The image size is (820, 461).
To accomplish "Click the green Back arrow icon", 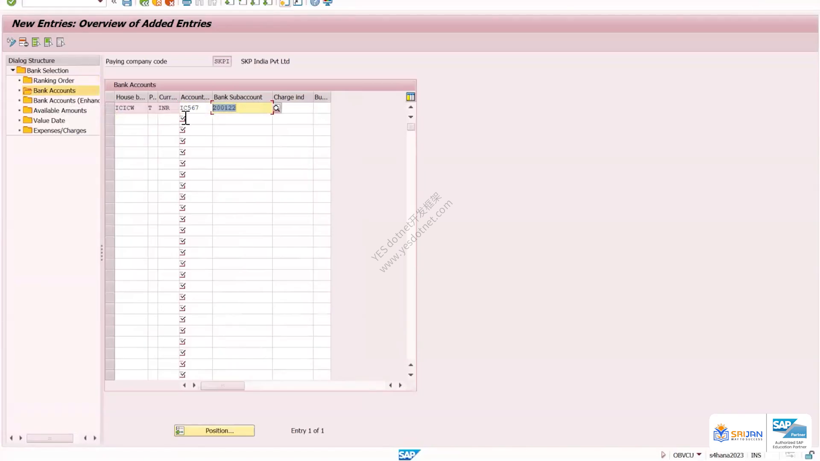I will [x=144, y=3].
